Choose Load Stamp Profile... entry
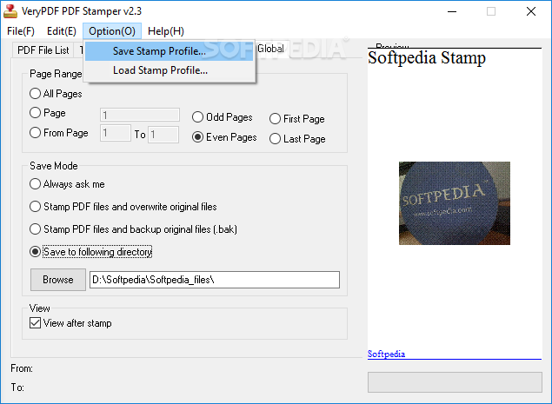Viewport: 552px width, 404px height. (x=169, y=70)
